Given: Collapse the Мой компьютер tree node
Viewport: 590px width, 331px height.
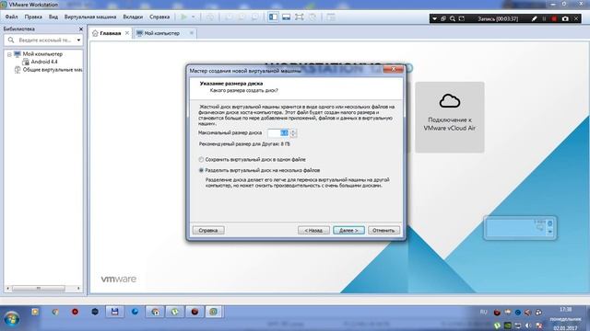Looking at the screenshot, I should click(x=9, y=54).
